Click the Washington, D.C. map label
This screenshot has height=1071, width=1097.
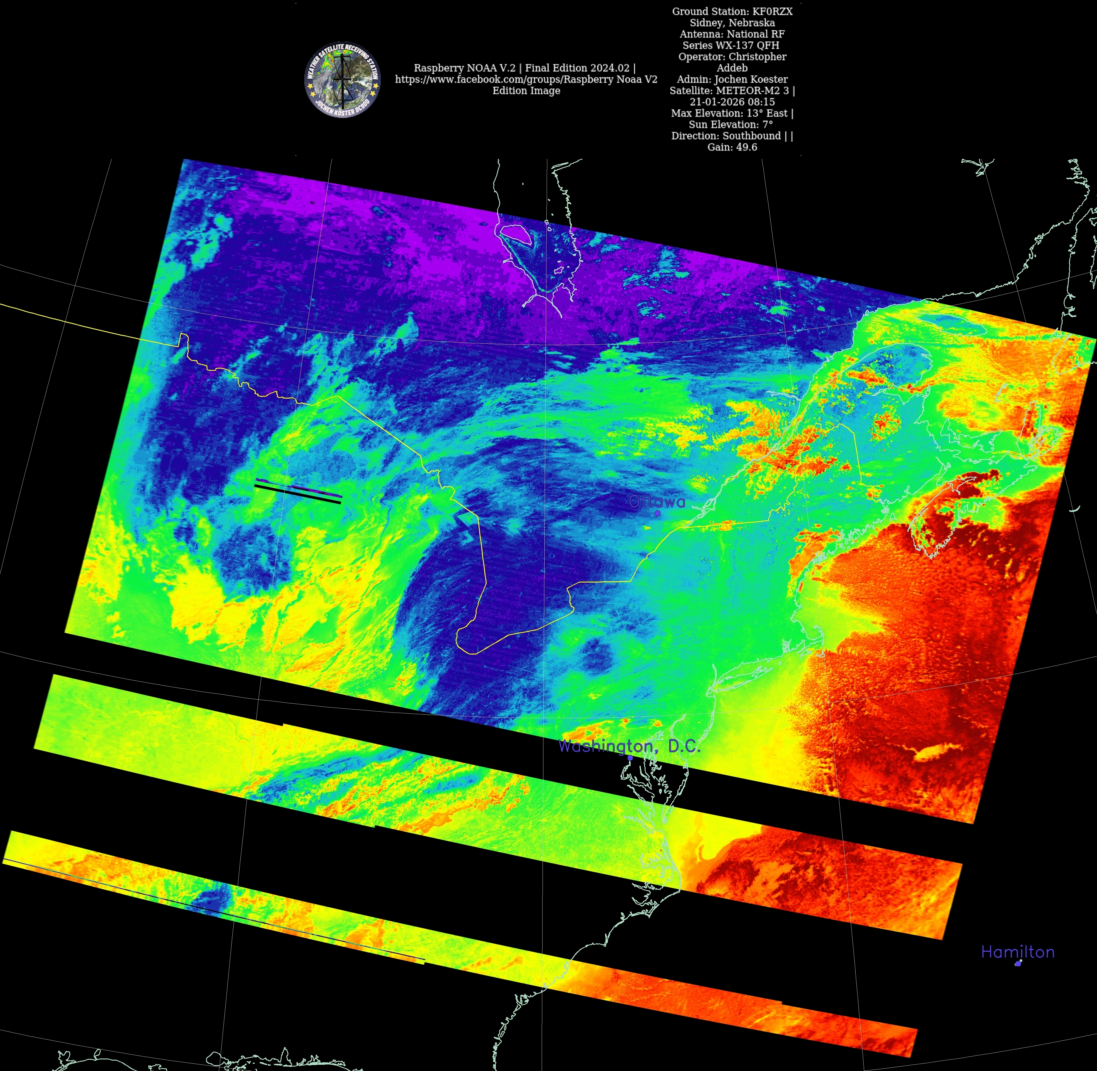point(629,746)
